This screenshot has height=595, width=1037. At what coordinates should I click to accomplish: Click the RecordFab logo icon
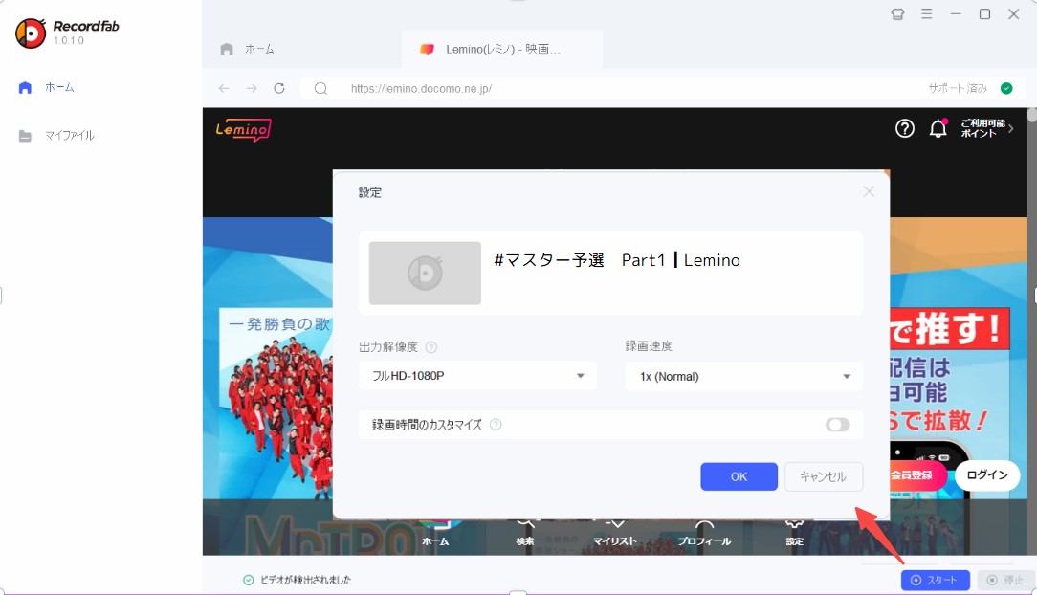(31, 33)
